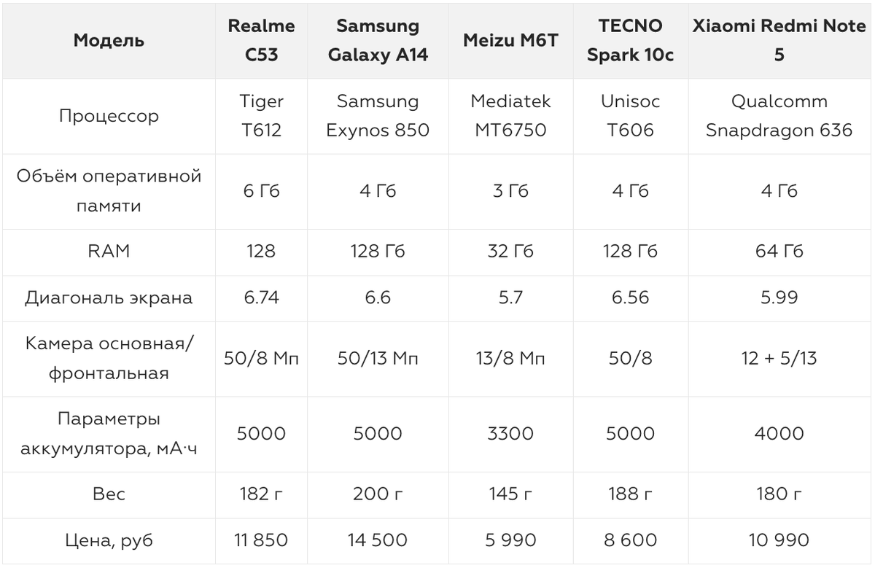Click the 6.74 screen diagonal value
Screen dimensions: 875x568
(x=261, y=297)
